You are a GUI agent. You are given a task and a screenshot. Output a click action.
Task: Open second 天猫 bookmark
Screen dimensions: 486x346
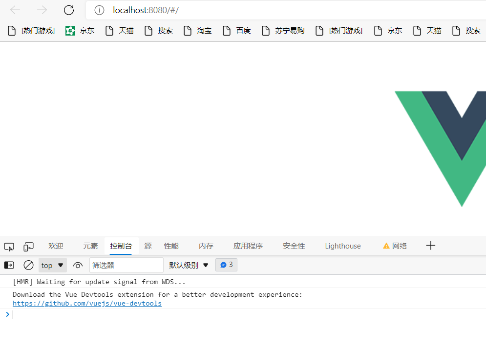click(427, 31)
